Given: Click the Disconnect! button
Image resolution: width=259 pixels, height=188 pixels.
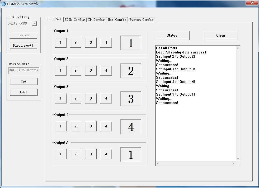Looking at the screenshot, I should [23, 46].
